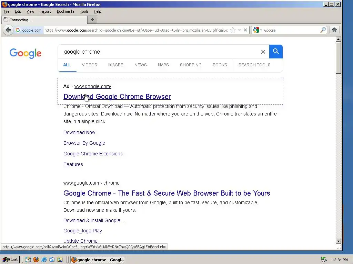Click the Google logo
The height and width of the screenshot is (264, 353).
(26, 53)
